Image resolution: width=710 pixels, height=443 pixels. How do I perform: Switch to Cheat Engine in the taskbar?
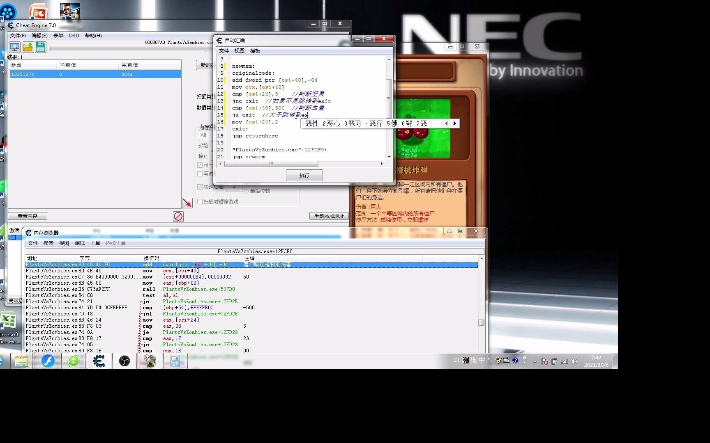coord(99,361)
